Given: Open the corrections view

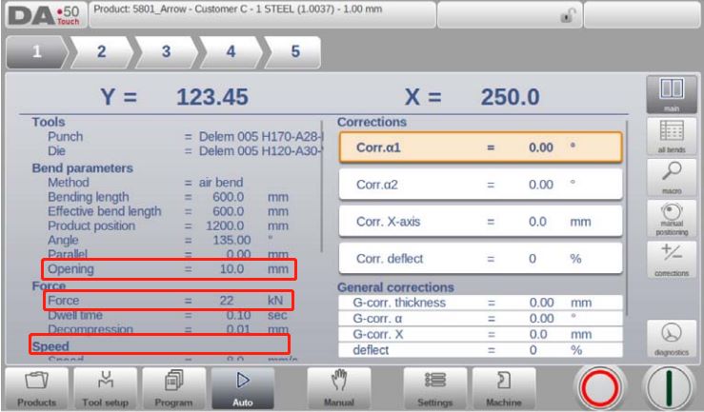Looking at the screenshot, I should 672,260.
